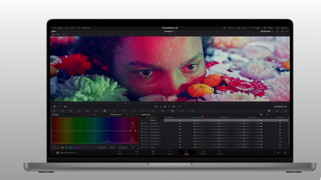Viewport: 321px width, 180px height.
Task: Stop playback
Action: [165, 106]
